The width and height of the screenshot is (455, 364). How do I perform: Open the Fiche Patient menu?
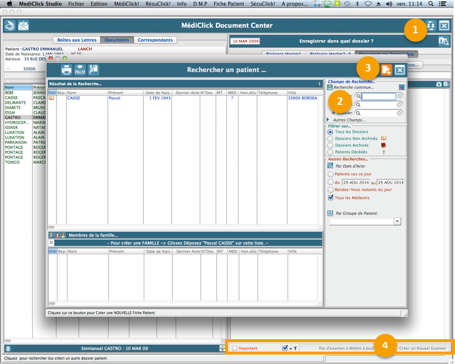[228, 3]
